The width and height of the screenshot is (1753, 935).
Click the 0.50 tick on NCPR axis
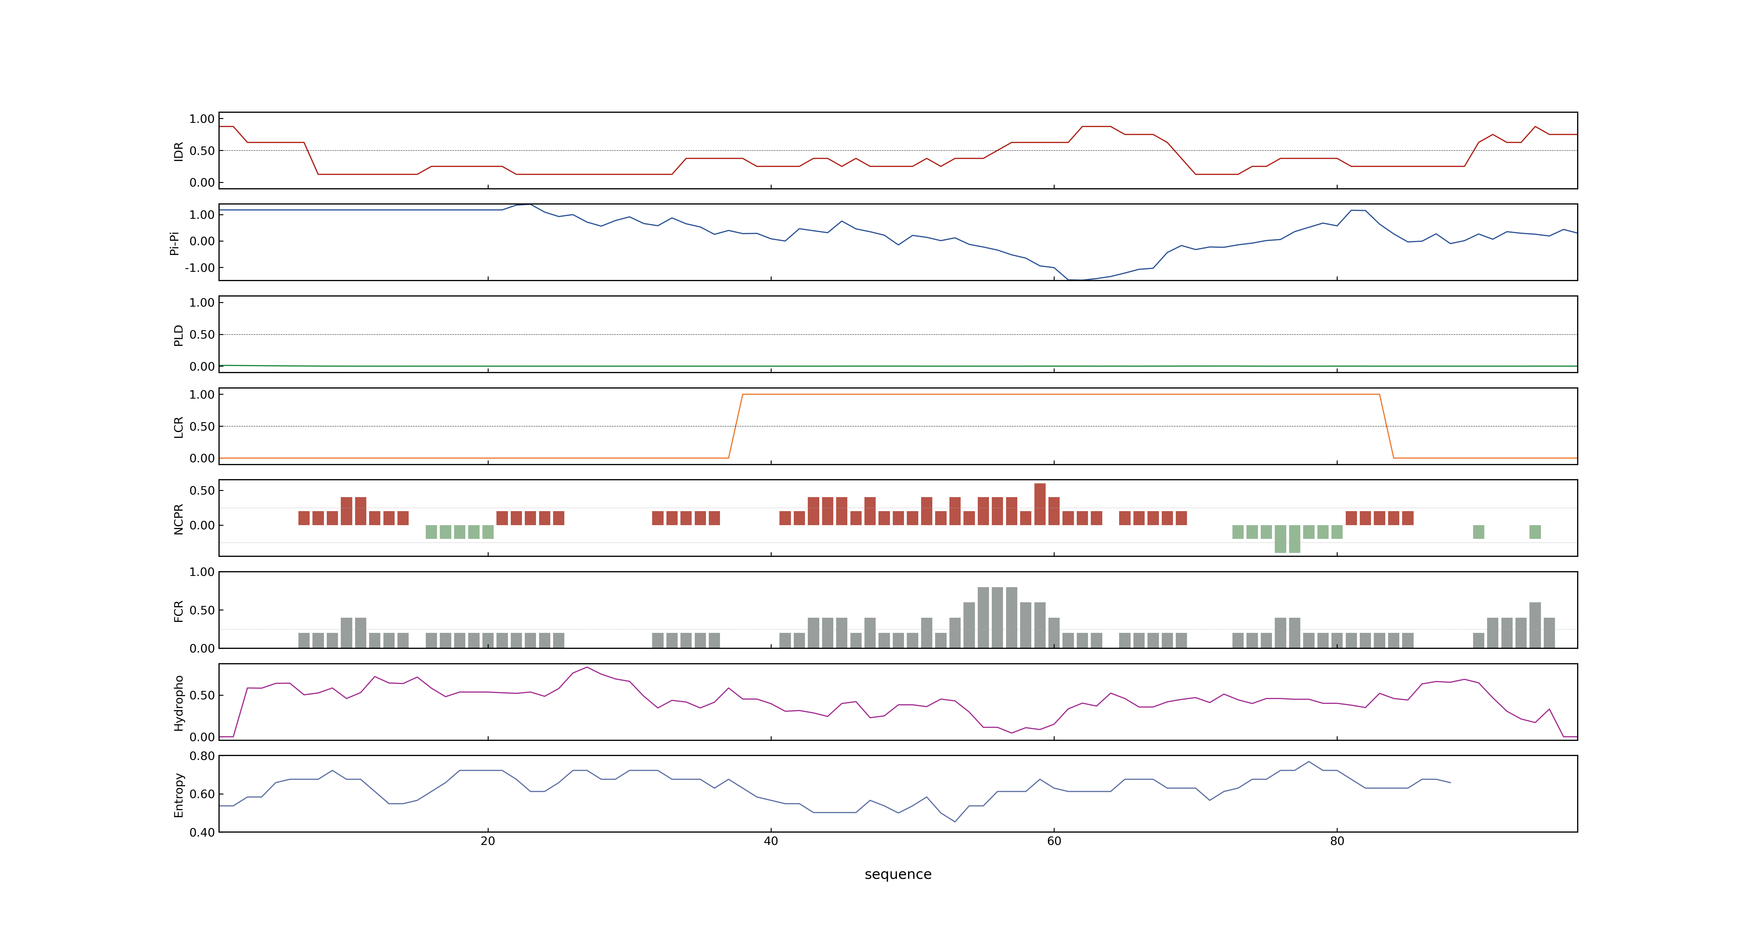pos(202,490)
